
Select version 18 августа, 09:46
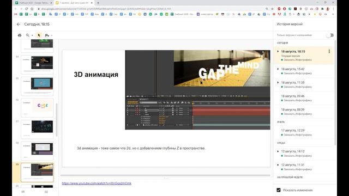point(304,98)
